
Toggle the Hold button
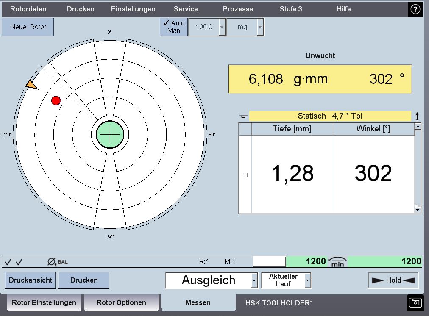tap(393, 280)
